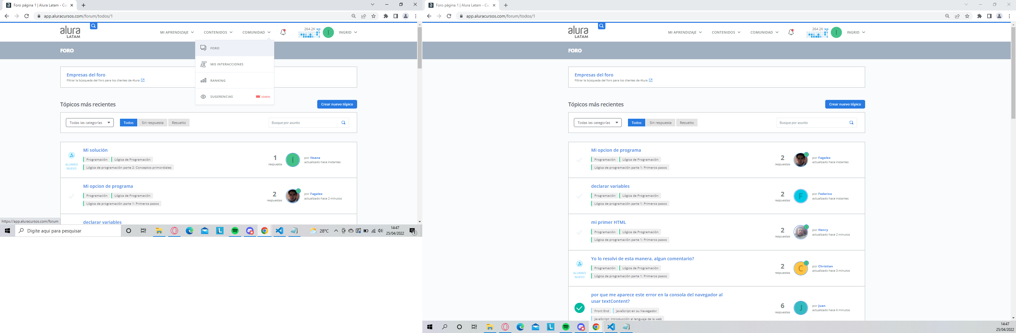Expand Mi Aprendizaje menu in the right window
The width and height of the screenshot is (1016, 333).
point(685,32)
